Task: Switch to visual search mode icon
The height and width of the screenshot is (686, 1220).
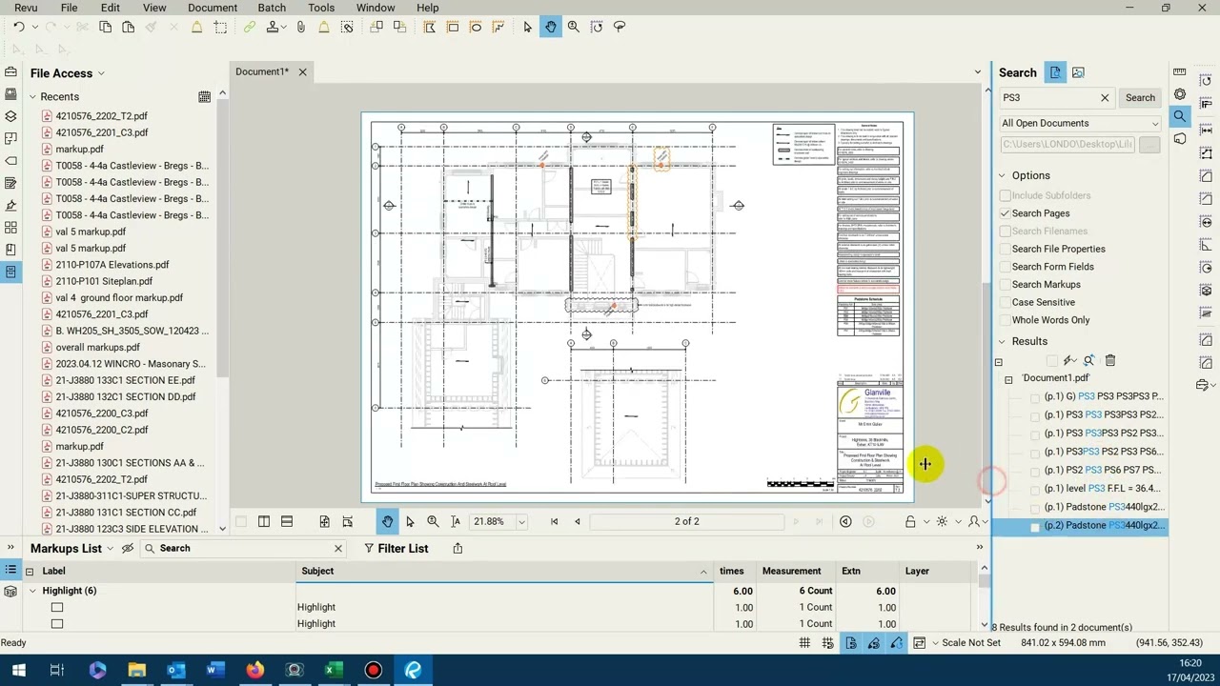Action: point(1078,72)
